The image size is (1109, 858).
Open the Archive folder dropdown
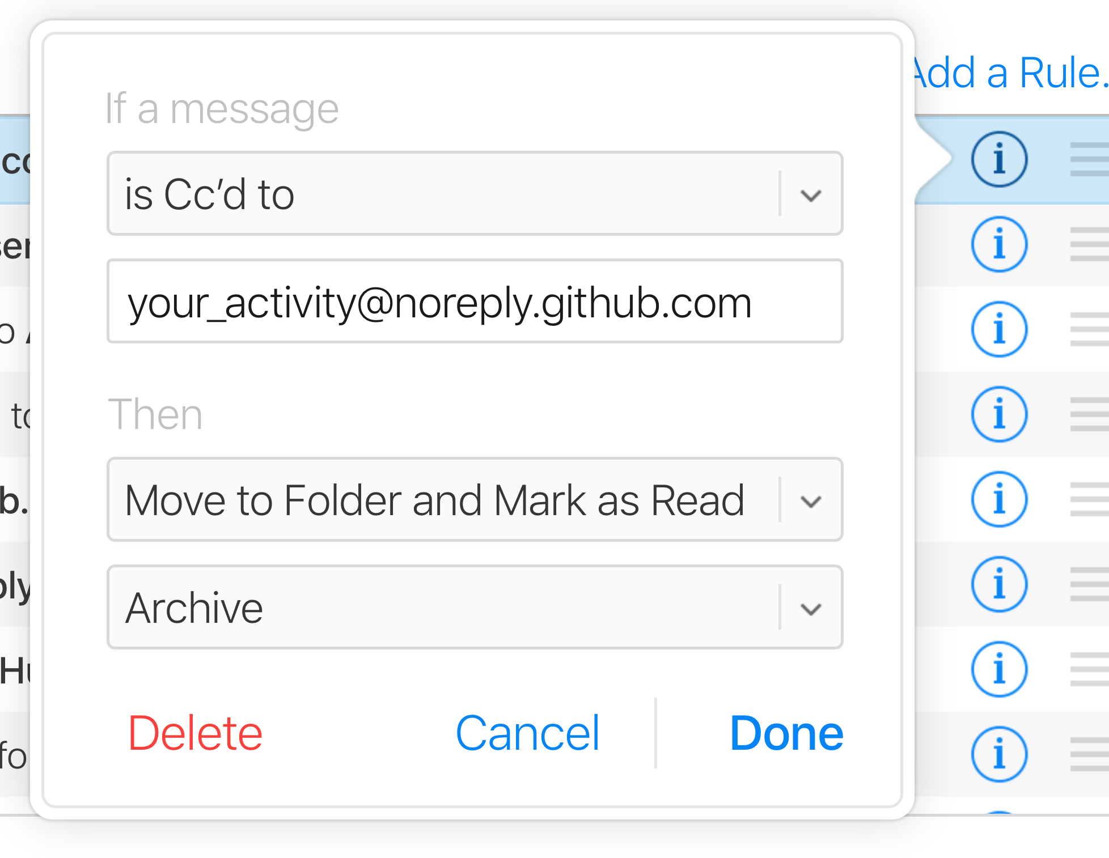(x=475, y=607)
